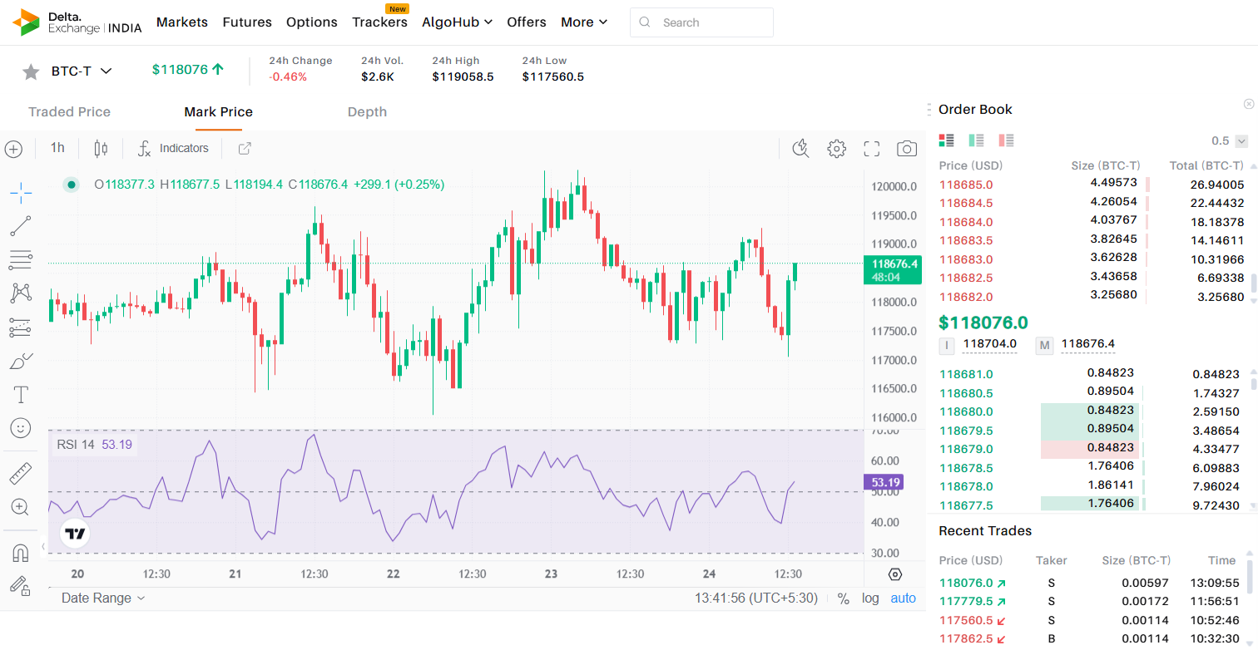Add BTC-T to favorites with star
The width and height of the screenshot is (1258, 650).
coord(31,71)
